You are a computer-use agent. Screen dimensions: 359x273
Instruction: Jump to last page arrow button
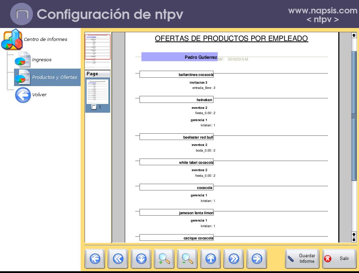coord(257,259)
